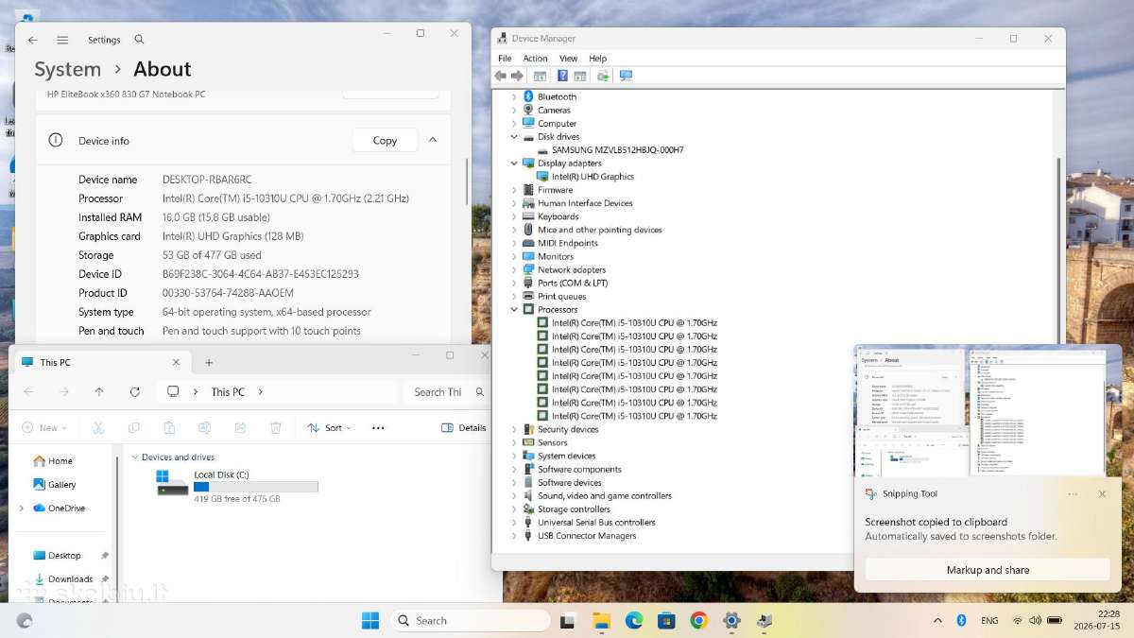Click Update driver software toolbar icon
This screenshot has width=1134, height=638.
click(x=603, y=76)
